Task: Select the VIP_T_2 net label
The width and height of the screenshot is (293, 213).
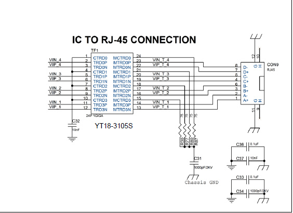Action: [x=161, y=92]
